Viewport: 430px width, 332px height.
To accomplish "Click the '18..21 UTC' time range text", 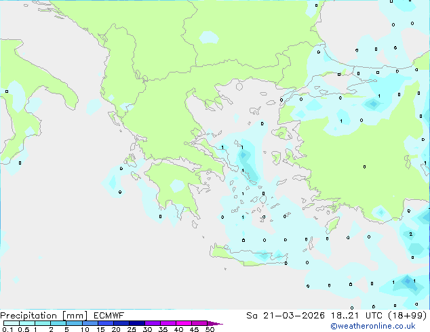I will (x=356, y=316).
